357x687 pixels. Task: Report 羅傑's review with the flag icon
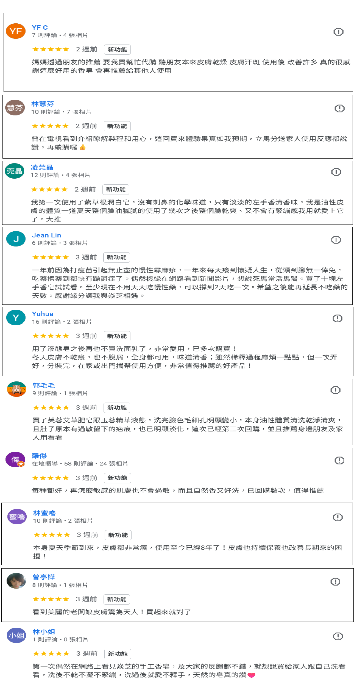coord(339,461)
